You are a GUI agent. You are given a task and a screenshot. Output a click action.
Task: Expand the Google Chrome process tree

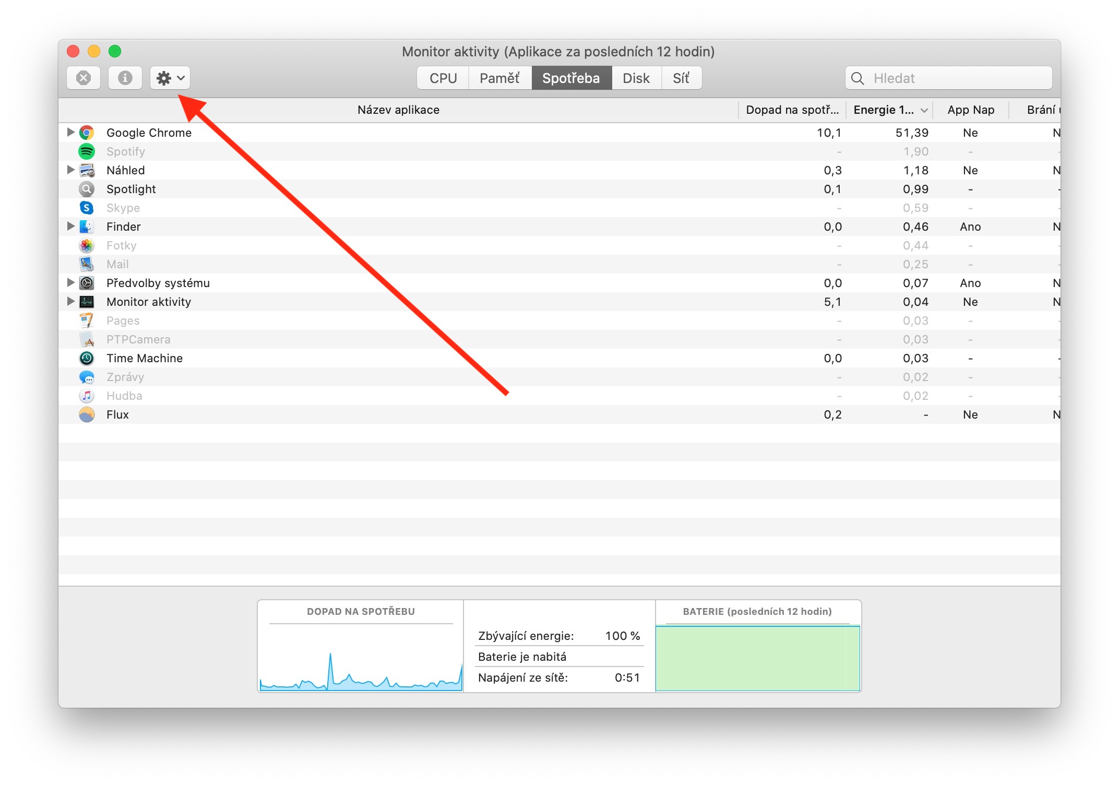click(70, 132)
